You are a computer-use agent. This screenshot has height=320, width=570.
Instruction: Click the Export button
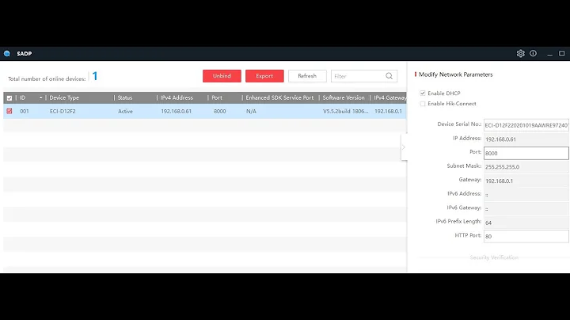tap(264, 76)
